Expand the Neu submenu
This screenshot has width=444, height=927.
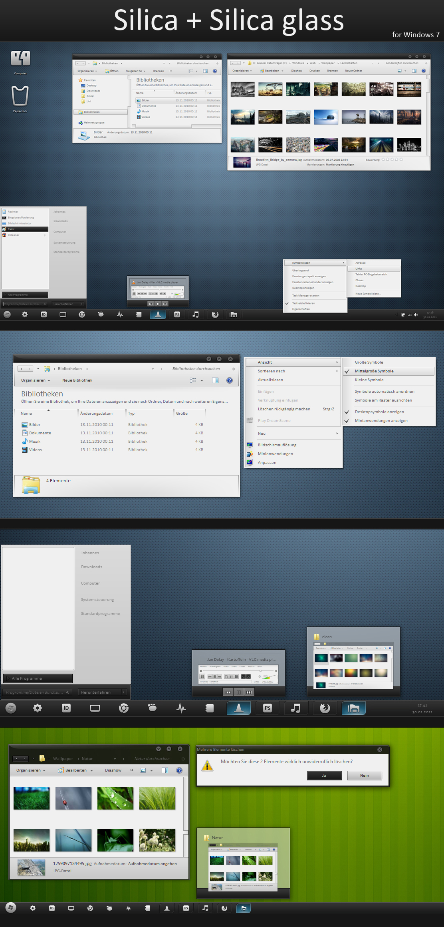(x=293, y=434)
